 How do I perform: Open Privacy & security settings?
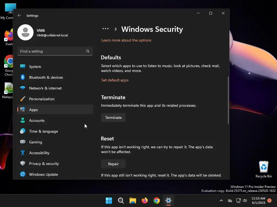tap(55, 164)
